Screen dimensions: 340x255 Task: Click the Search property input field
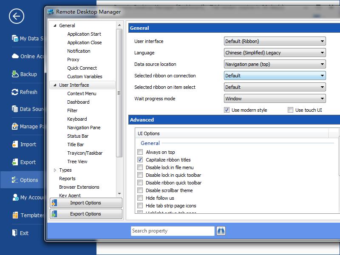pos(173,231)
